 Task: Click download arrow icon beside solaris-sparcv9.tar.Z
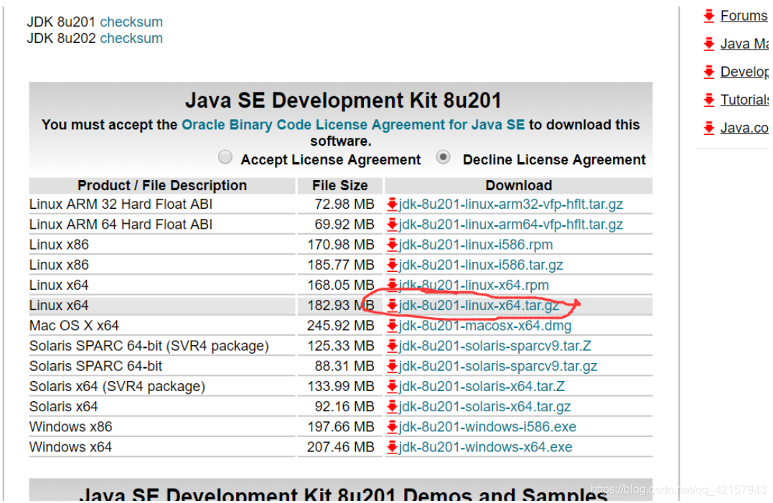[392, 346]
